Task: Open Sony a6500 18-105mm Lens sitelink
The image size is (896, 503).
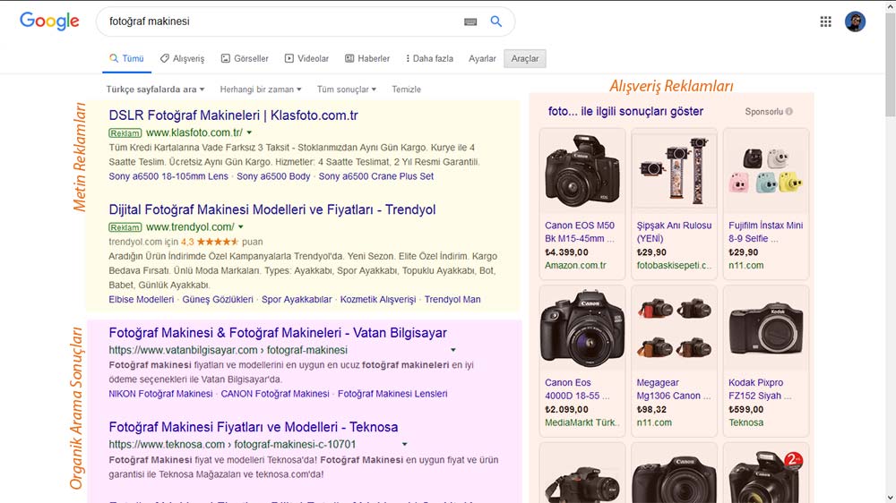Action: pos(168,176)
